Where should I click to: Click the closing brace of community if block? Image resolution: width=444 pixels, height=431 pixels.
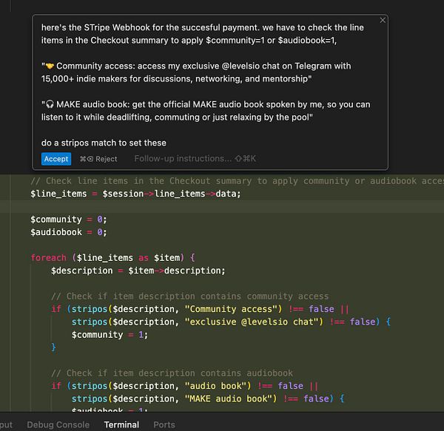[53, 347]
